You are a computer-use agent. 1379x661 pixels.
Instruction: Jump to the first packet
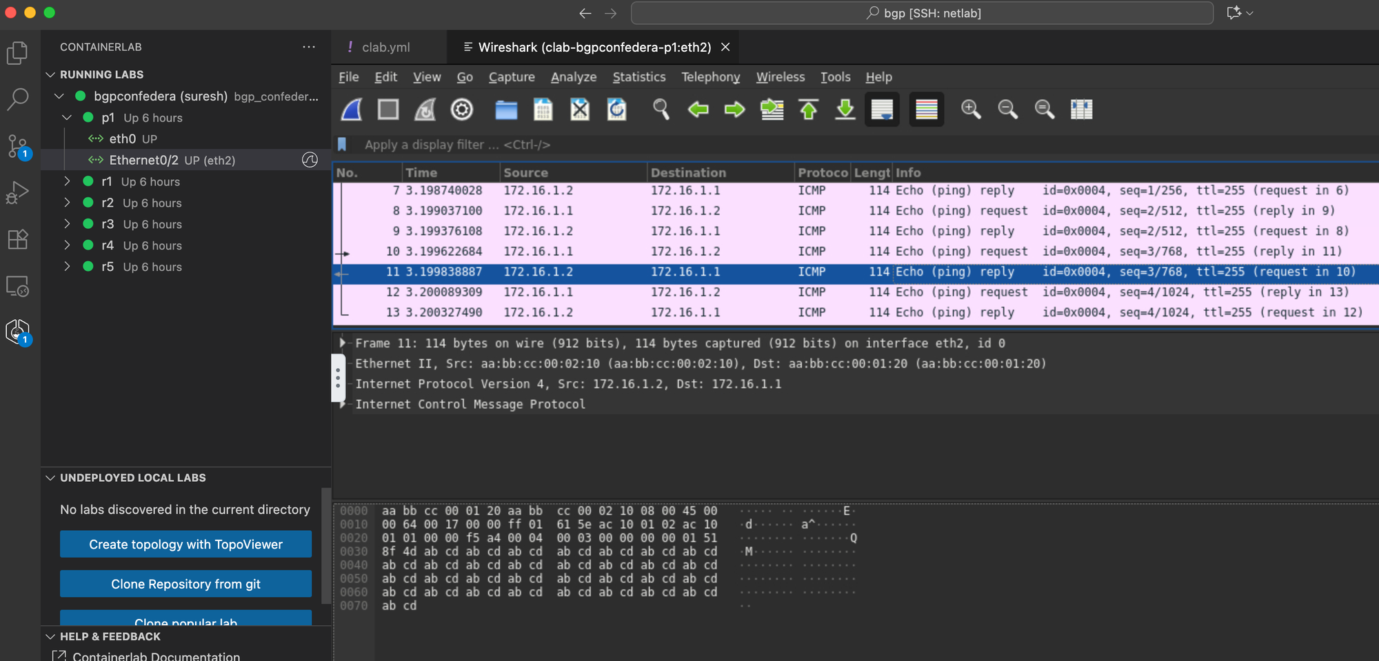click(809, 110)
